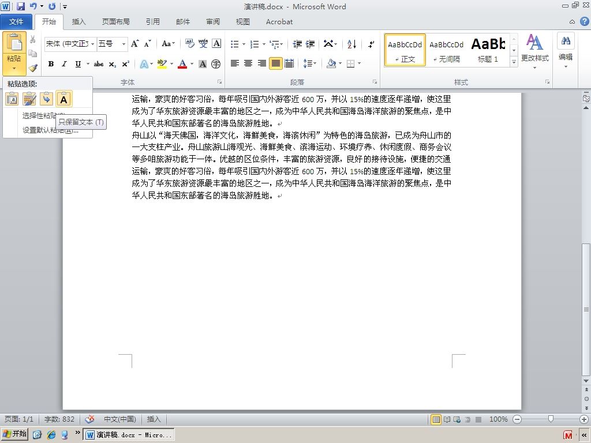Click the Superscript X² button
The image size is (591, 443).
[125, 64]
